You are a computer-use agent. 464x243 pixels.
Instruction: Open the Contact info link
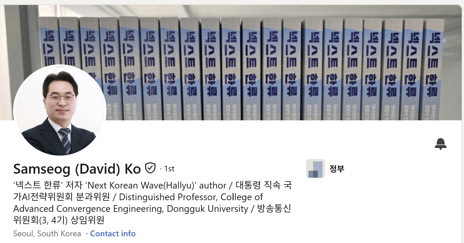click(x=113, y=234)
